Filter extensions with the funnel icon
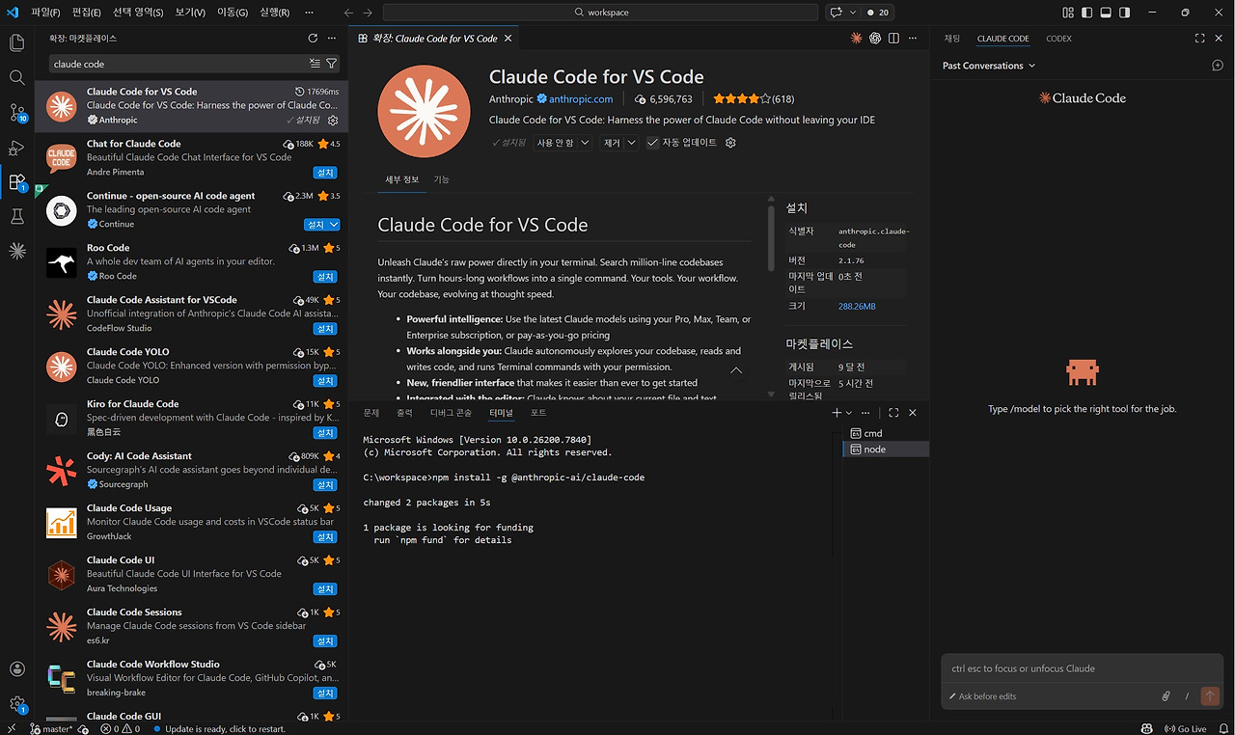This screenshot has height=735, width=1235. 332,64
